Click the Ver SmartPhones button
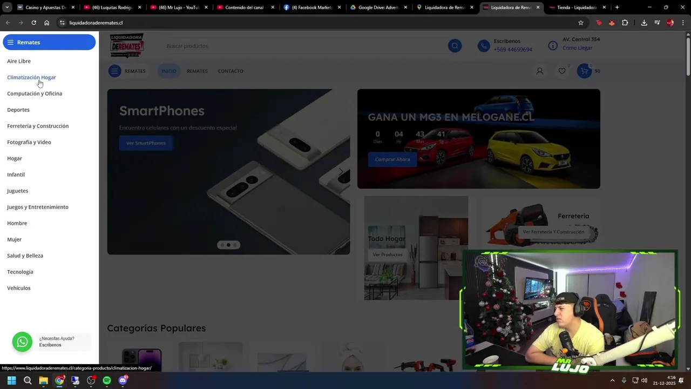This screenshot has height=389, width=691. 146,143
